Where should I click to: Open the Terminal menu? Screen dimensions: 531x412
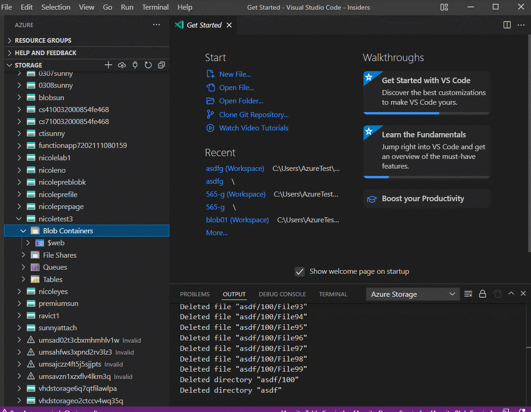point(155,7)
